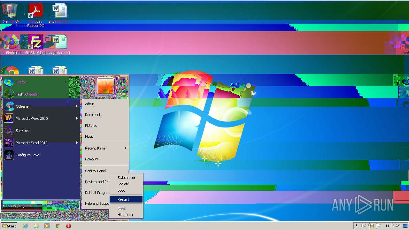Click the red circular taskbar icon
Image resolution: width=409 pixels, height=230 pixels.
point(68,226)
